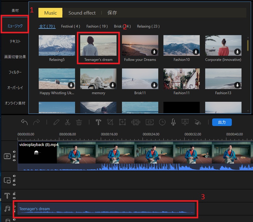Screen dimensions: 253x222
Task: Hide the video track with the eye icon
Action: (x=14, y=160)
